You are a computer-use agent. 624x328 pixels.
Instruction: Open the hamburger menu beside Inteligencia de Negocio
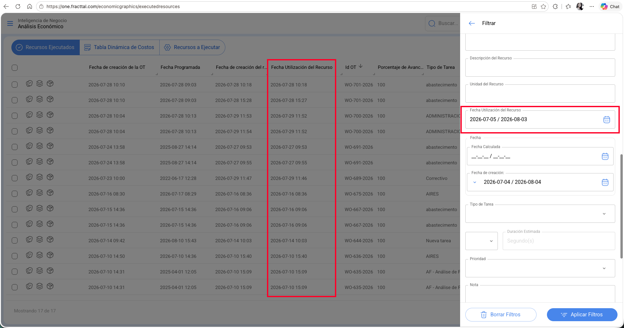tap(10, 23)
